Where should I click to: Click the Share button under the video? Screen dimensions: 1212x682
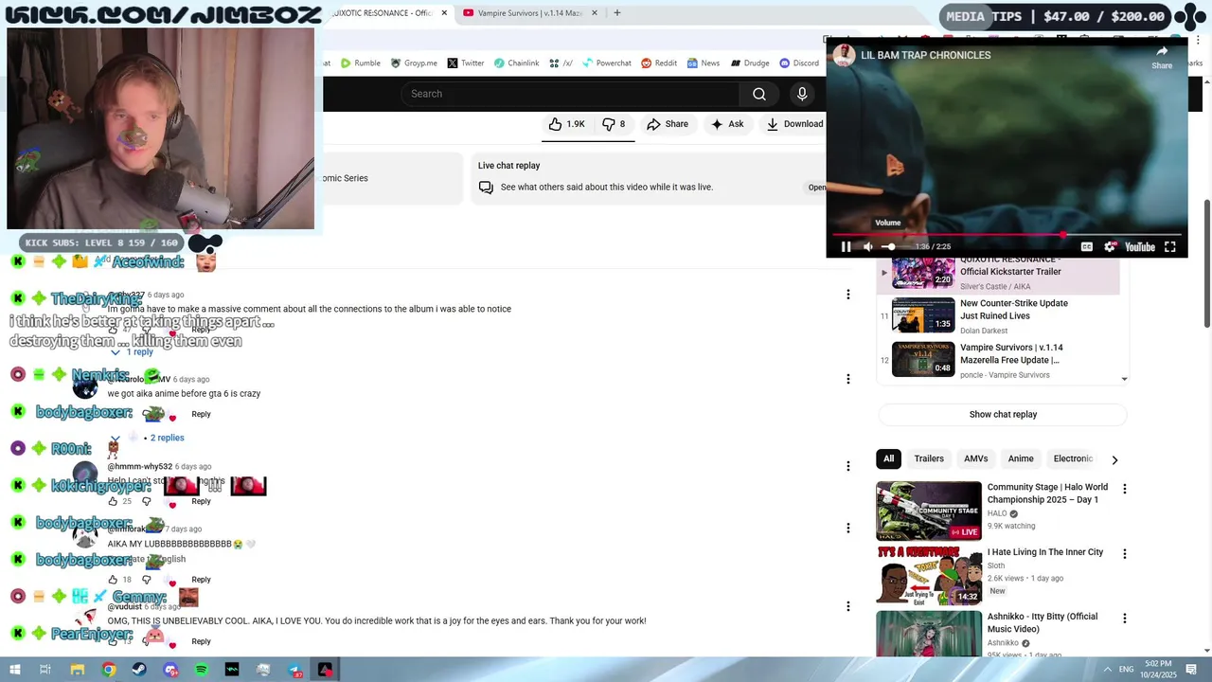pos(668,124)
